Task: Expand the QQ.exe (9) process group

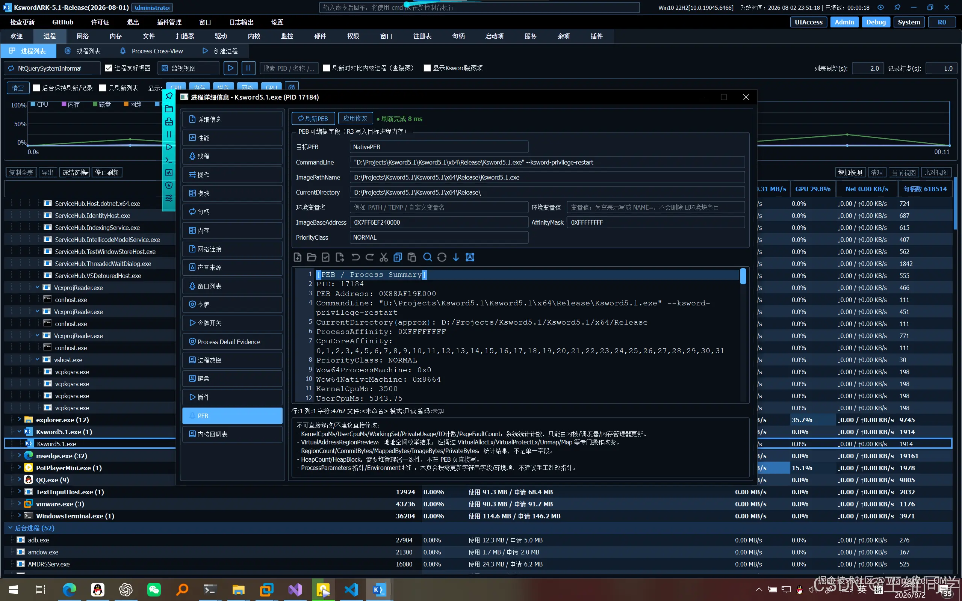Action: 19,479
